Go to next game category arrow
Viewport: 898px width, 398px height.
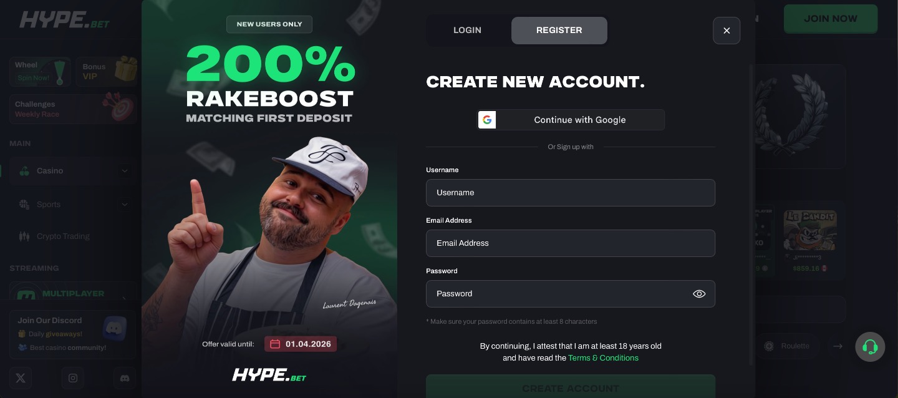pyautogui.click(x=838, y=346)
